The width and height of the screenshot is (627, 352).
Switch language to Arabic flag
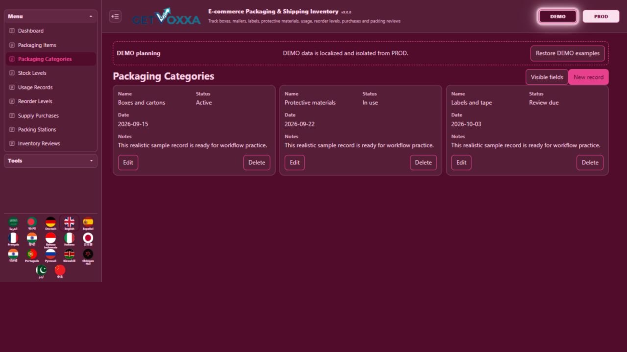pyautogui.click(x=13, y=223)
